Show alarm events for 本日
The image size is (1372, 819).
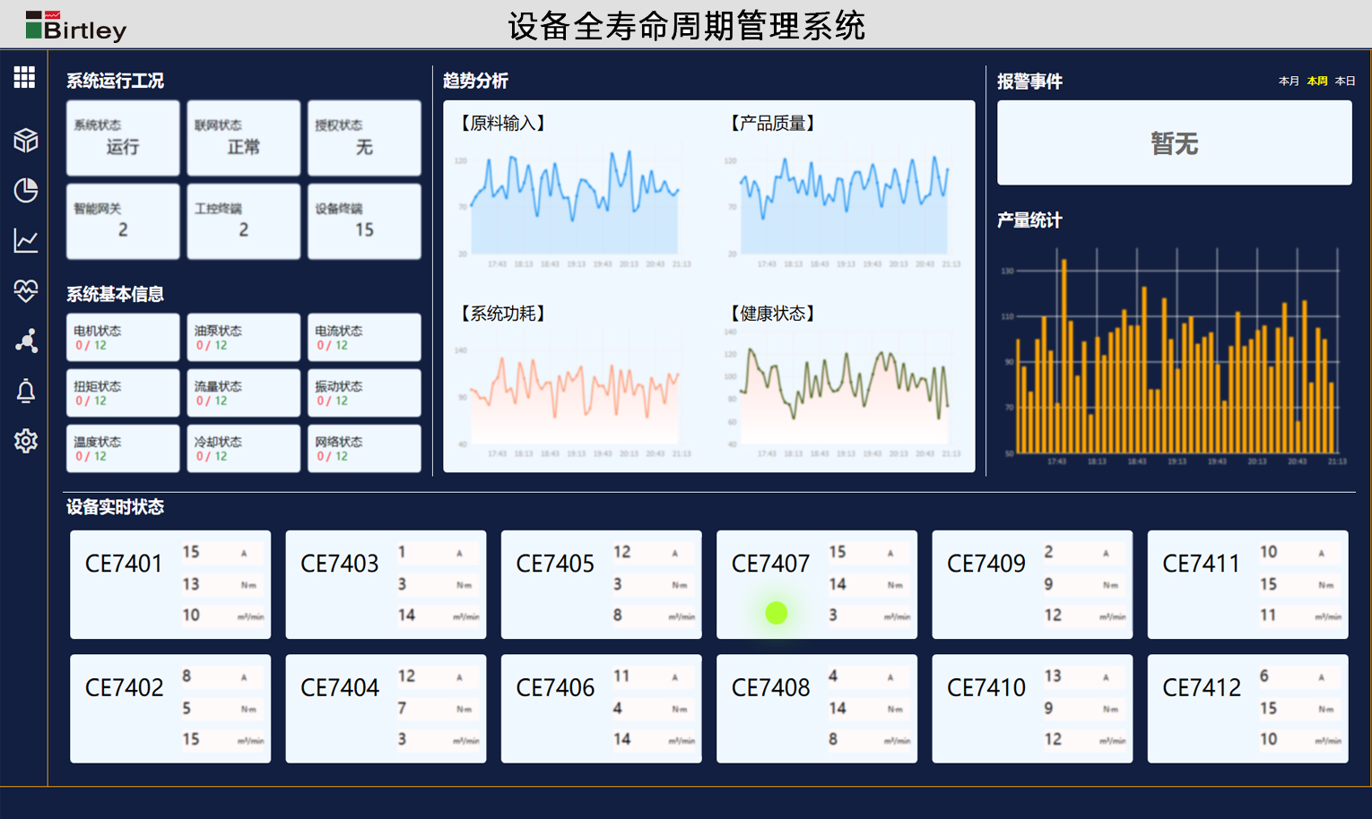click(x=1344, y=82)
